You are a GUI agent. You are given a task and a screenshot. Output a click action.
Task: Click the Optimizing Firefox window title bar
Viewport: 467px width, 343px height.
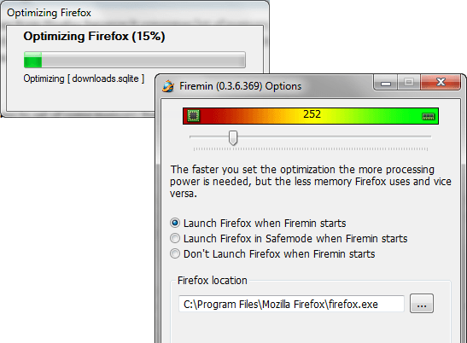click(135, 13)
